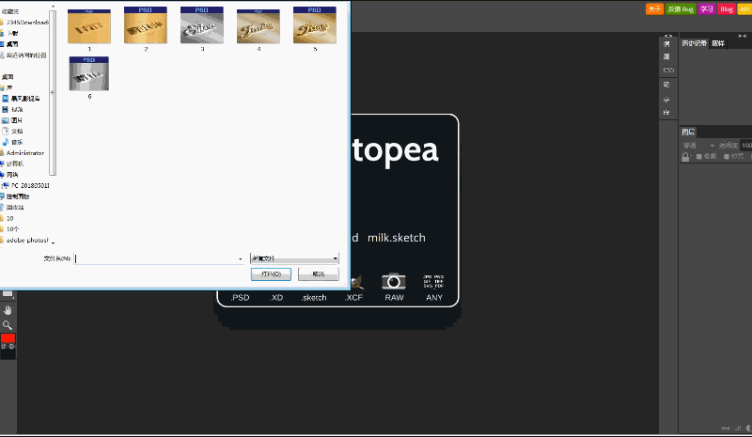The width and height of the screenshot is (752, 437).
Task: Click navigation pane scroll up arrow
Action: [x=53, y=7]
